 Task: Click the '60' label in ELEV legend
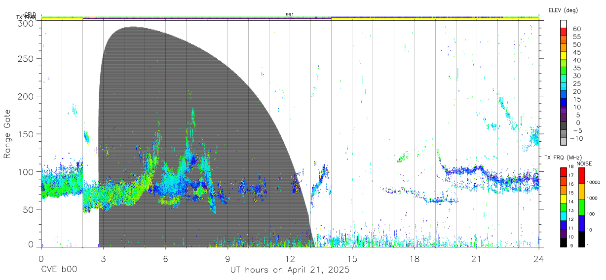click(576, 29)
